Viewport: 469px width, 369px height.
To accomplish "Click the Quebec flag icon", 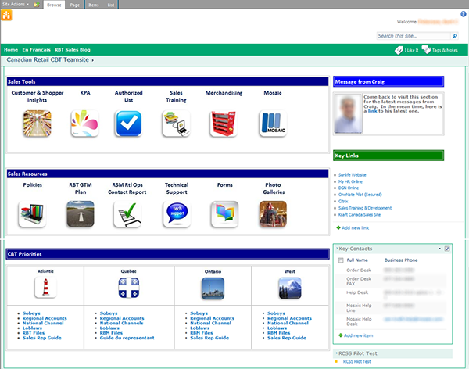I will (x=129, y=288).
